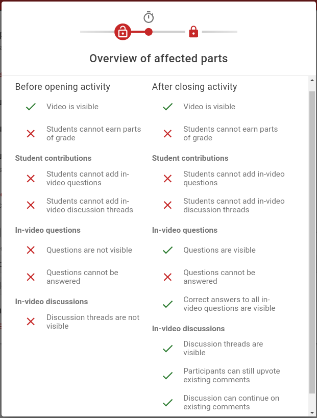The width and height of the screenshot is (317, 418).
Task: Click the stopwatch timer icon
Action: click(149, 17)
